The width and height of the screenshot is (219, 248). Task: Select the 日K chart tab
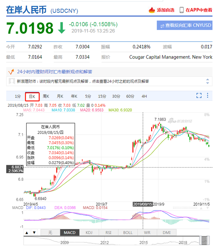click(32, 96)
